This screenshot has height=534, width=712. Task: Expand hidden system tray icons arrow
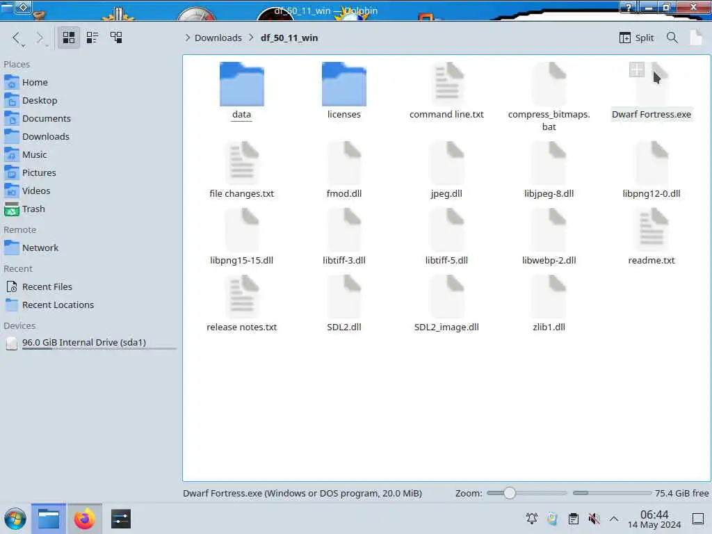tap(614, 519)
